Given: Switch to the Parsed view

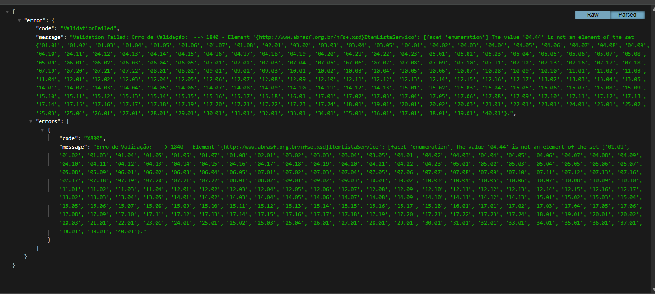Looking at the screenshot, I should click(x=628, y=15).
